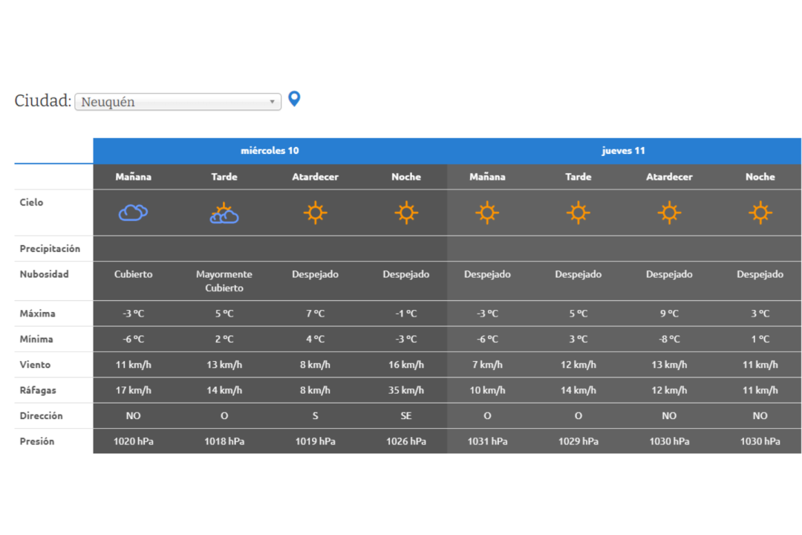Click the 10 km/h gusts cell
Screen dimensions: 802x535
point(487,390)
